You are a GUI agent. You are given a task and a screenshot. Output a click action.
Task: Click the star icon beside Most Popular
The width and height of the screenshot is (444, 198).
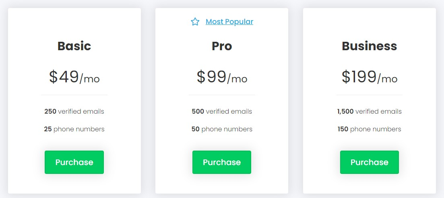coord(195,21)
